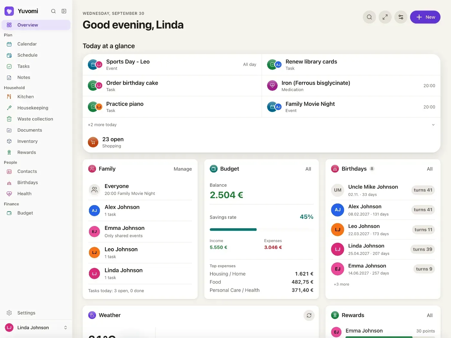Expand the +2 more today chevron
This screenshot has width=451, height=338.
click(x=433, y=125)
